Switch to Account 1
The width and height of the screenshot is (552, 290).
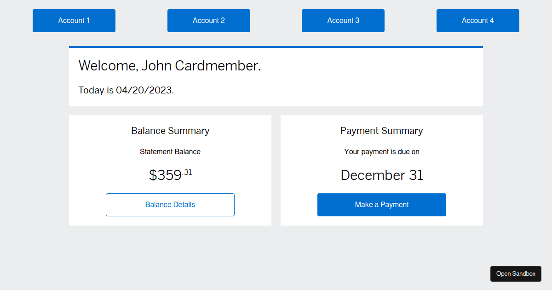pos(74,21)
